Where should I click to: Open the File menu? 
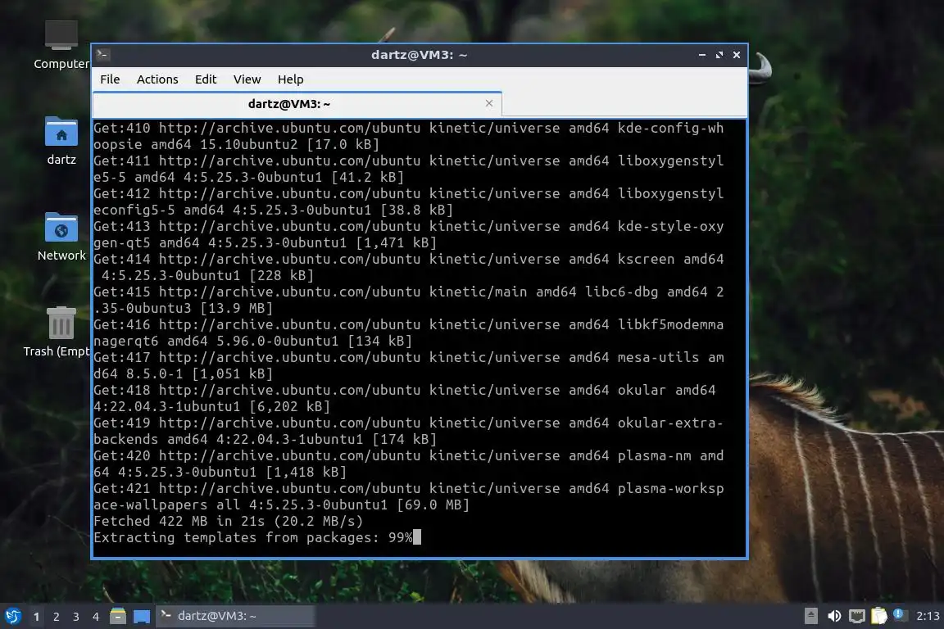(x=110, y=79)
